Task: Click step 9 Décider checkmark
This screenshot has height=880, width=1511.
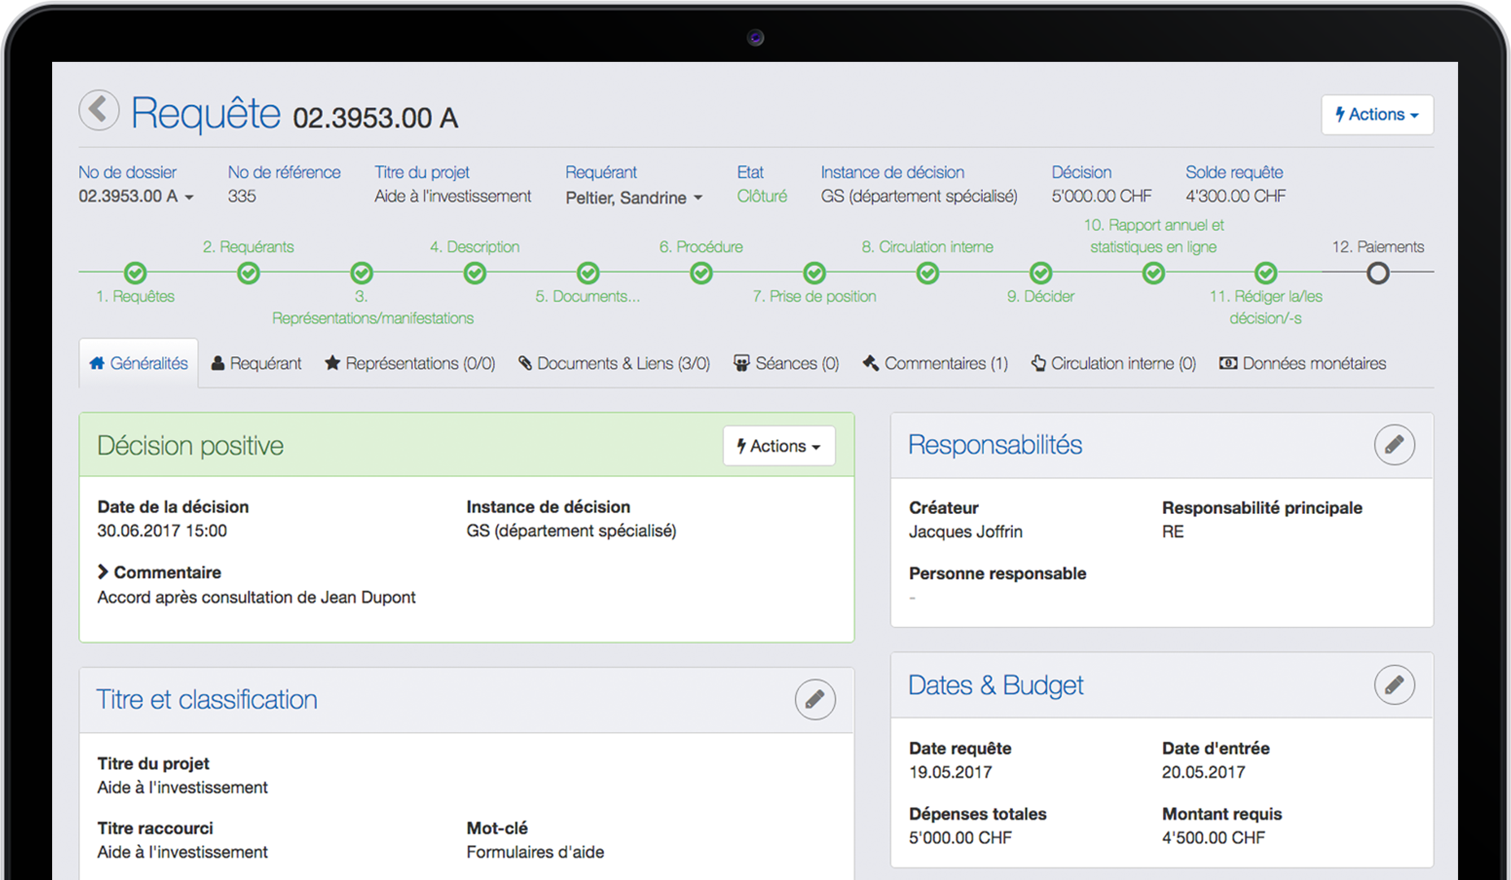Action: tap(1040, 272)
